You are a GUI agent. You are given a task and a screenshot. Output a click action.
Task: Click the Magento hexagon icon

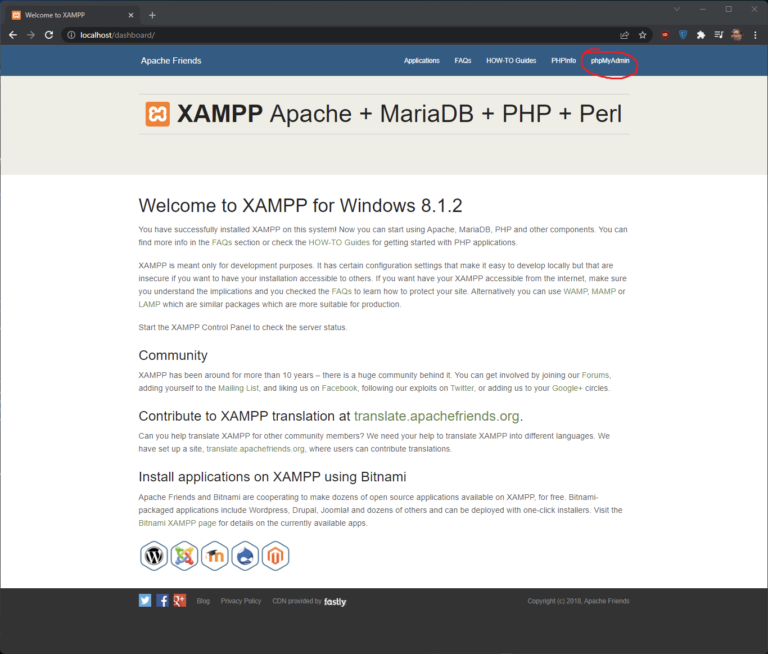275,556
